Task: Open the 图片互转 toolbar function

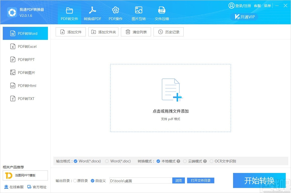Action: coord(138,13)
